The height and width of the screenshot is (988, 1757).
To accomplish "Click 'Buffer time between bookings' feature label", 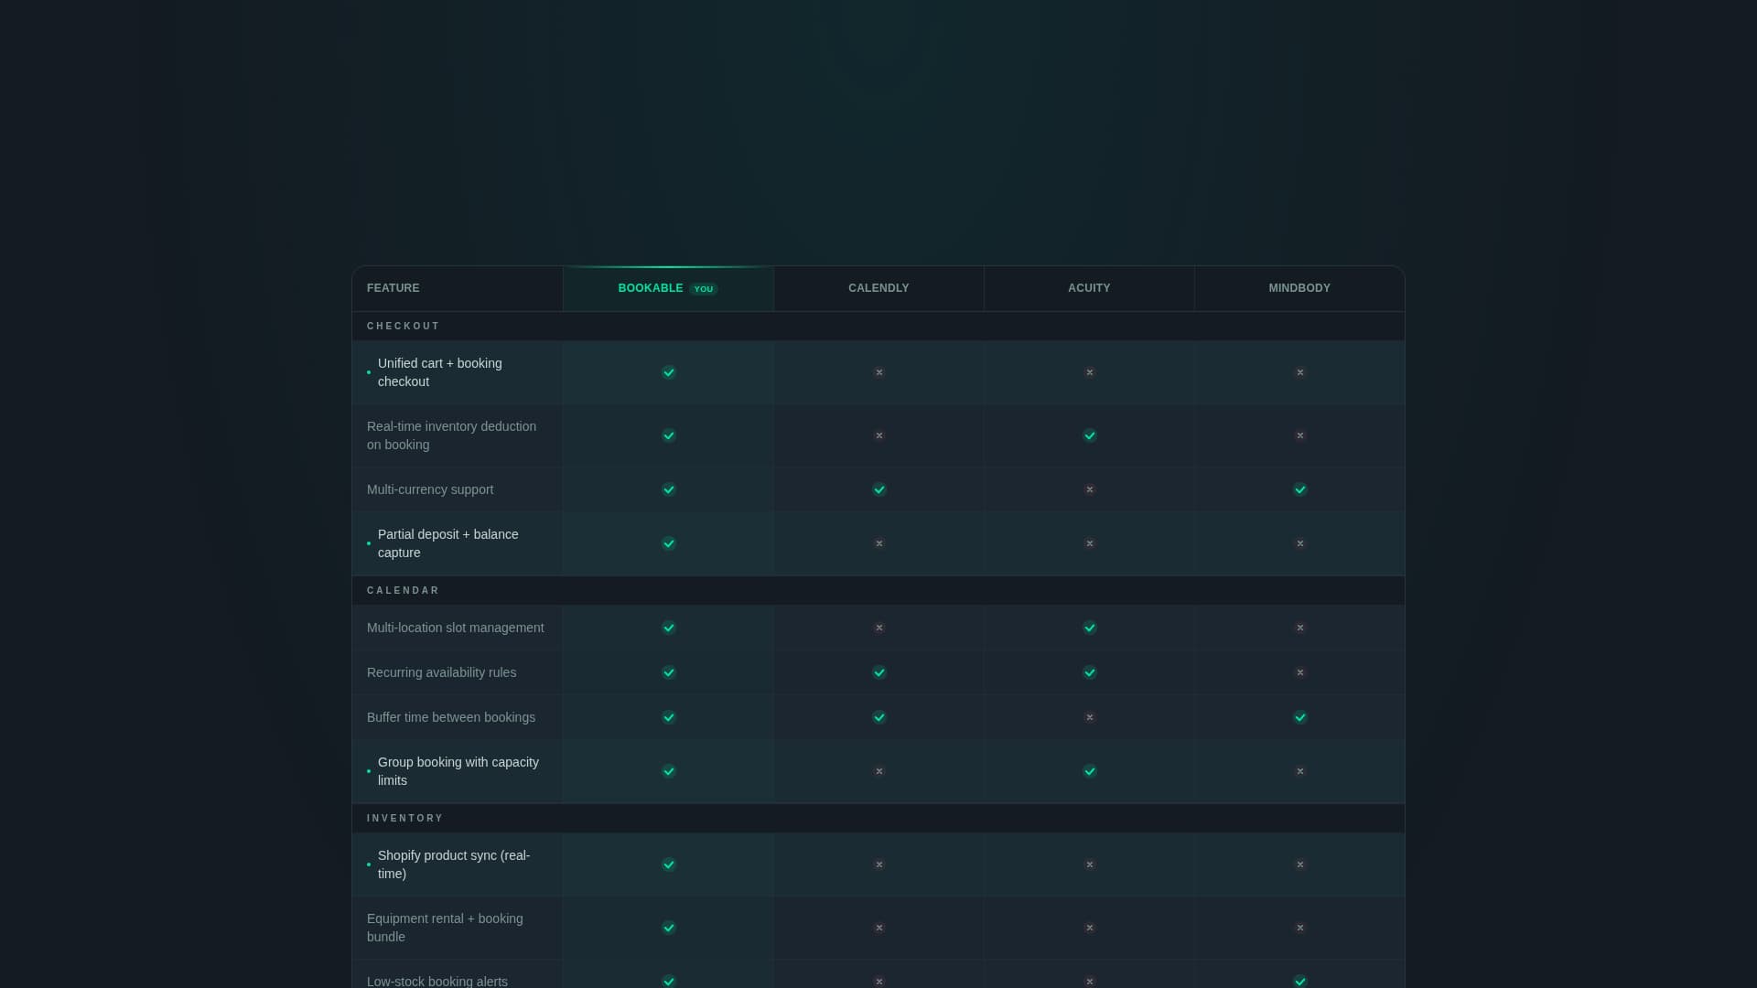I will pos(451,717).
